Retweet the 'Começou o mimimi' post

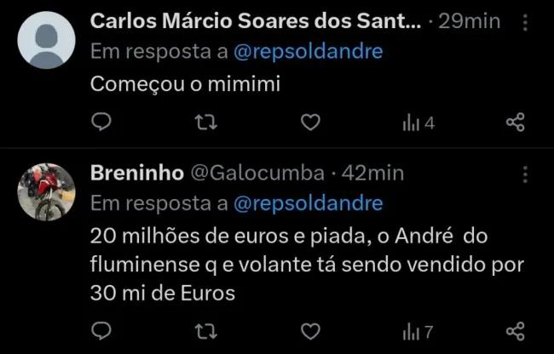pos(205,123)
